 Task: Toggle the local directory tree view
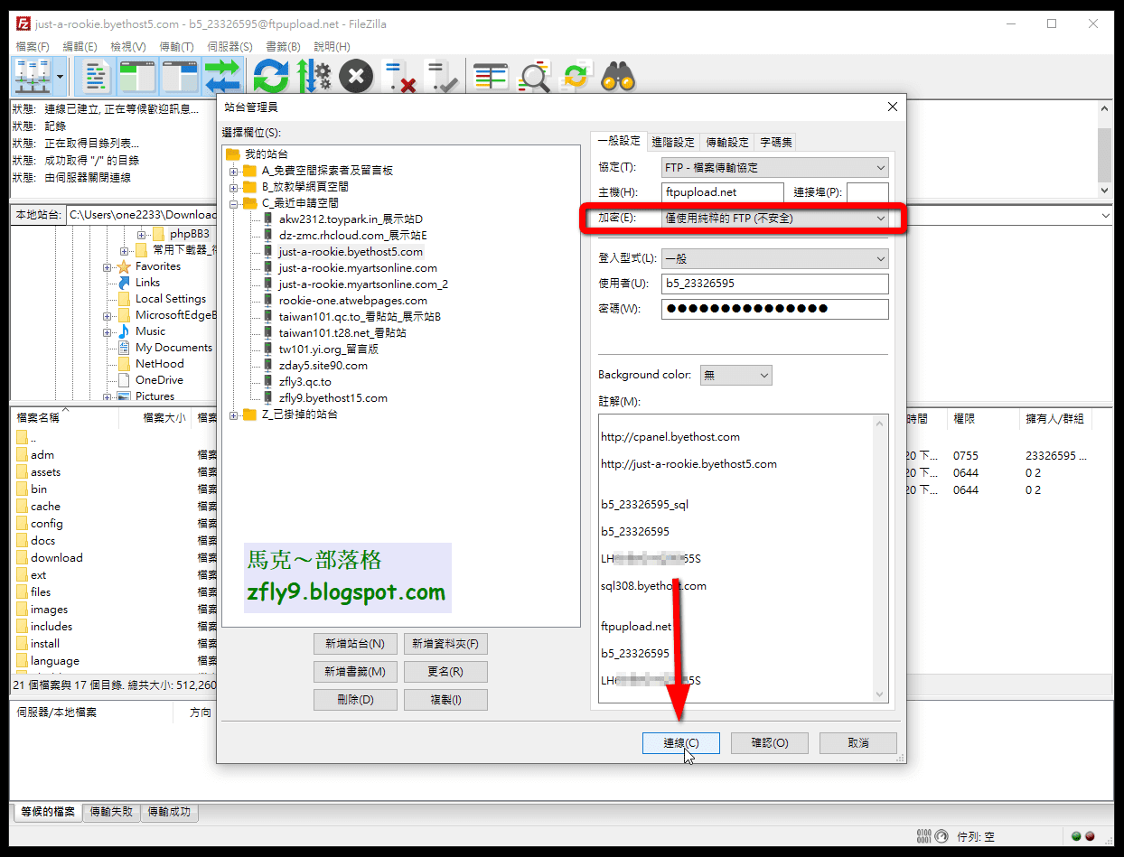point(136,76)
